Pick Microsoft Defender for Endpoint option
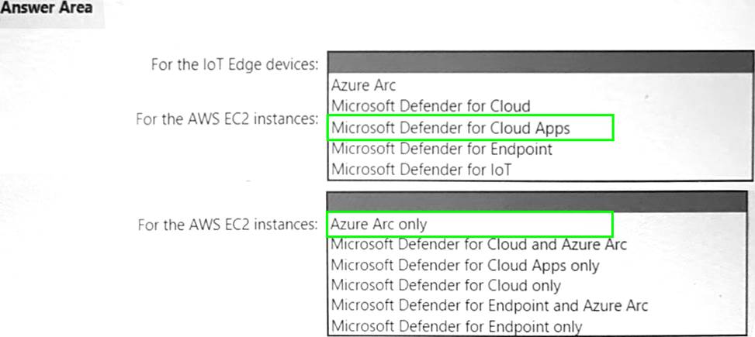This screenshot has width=755, height=337. click(442, 149)
